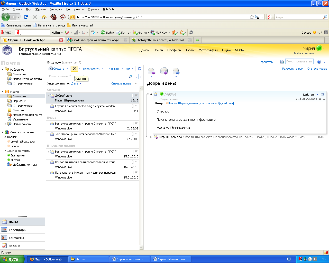The height and width of the screenshot is (263, 329).
Task: Open Firefox Закладки menu
Action: (x=56, y=9)
